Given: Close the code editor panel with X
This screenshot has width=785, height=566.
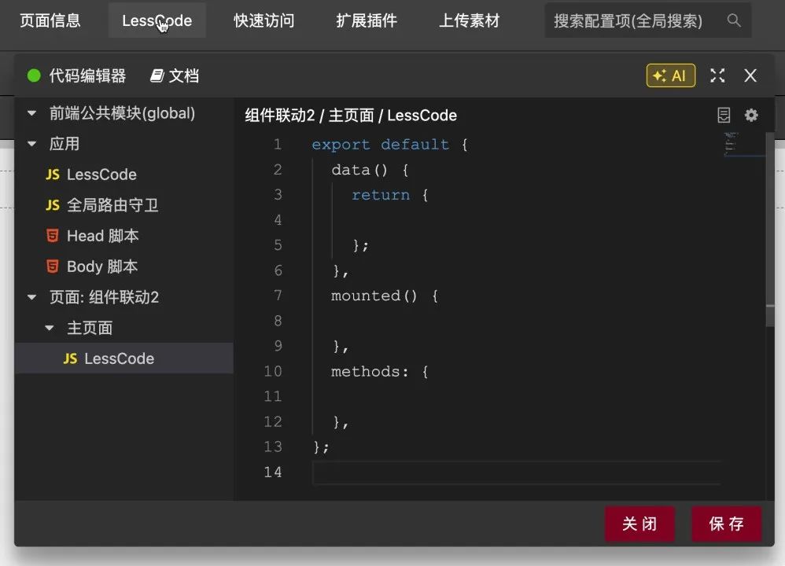Looking at the screenshot, I should 750,75.
